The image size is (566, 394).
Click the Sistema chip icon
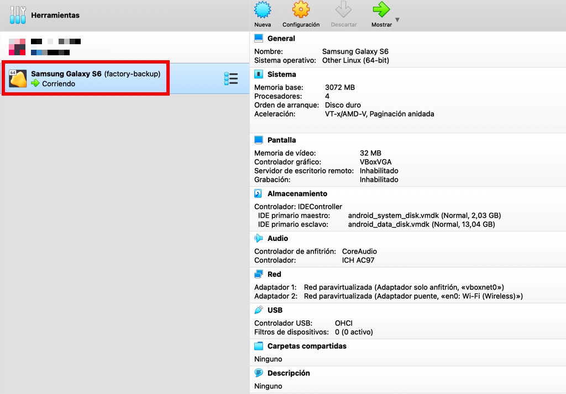(259, 75)
